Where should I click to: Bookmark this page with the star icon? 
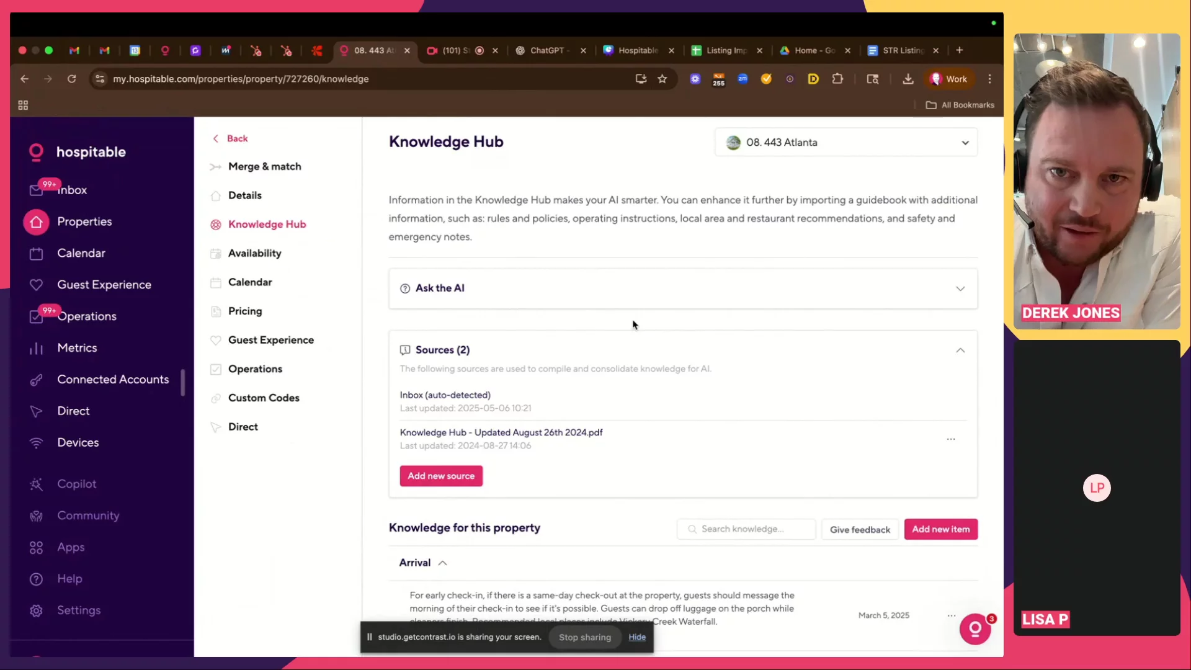(662, 79)
